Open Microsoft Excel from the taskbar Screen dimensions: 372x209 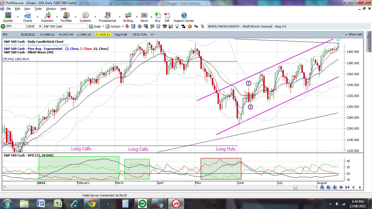58,204
